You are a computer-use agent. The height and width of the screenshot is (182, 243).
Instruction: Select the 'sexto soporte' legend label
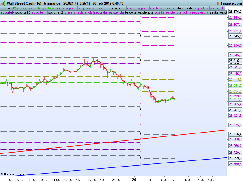183,8
